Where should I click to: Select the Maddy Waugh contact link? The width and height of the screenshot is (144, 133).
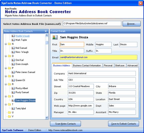pyautogui.click(x=23, y=36)
